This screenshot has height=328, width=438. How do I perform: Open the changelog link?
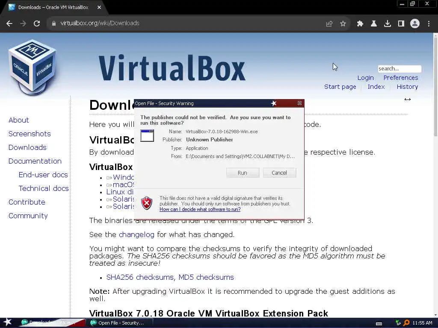pyautogui.click(x=136, y=234)
